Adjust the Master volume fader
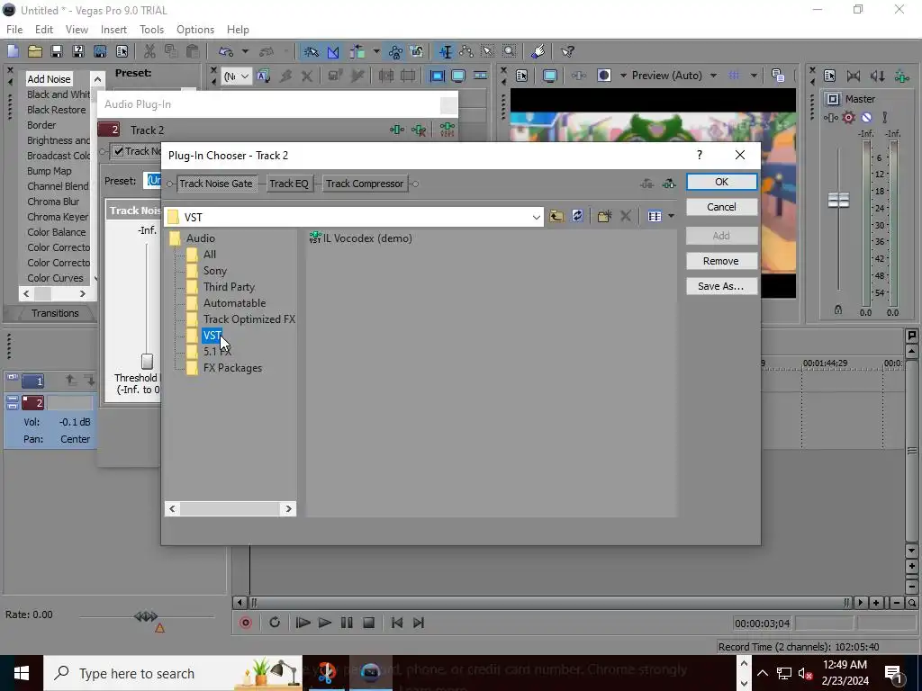922x691 pixels. 838,200
